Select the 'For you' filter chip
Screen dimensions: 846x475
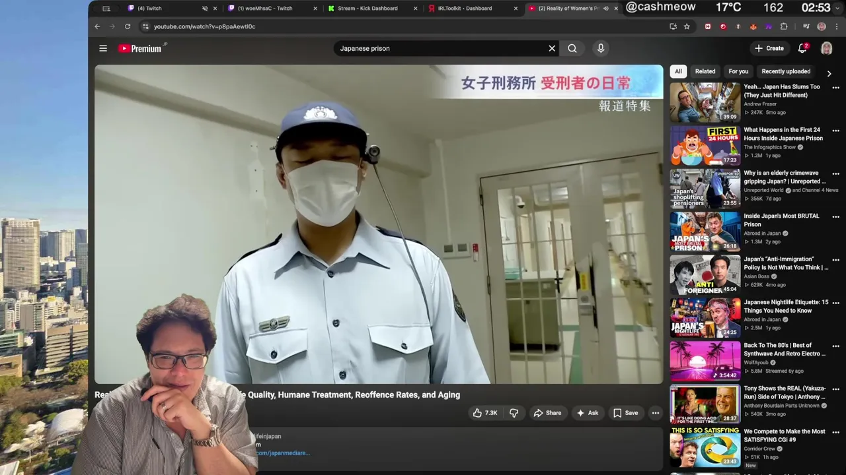[738, 71]
